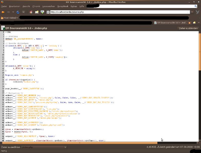This screenshot has height=153, width=201.
Task: Open a new tab with the tab-bar button
Action: 194,23
